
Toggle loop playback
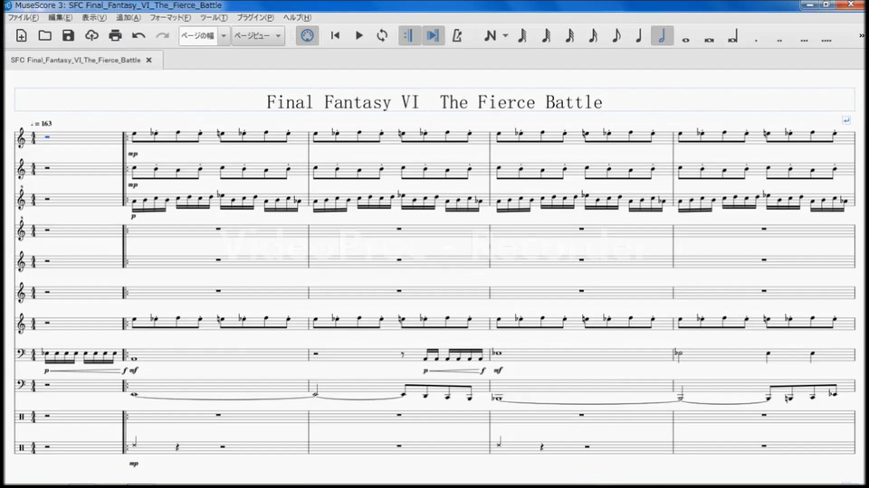click(382, 36)
